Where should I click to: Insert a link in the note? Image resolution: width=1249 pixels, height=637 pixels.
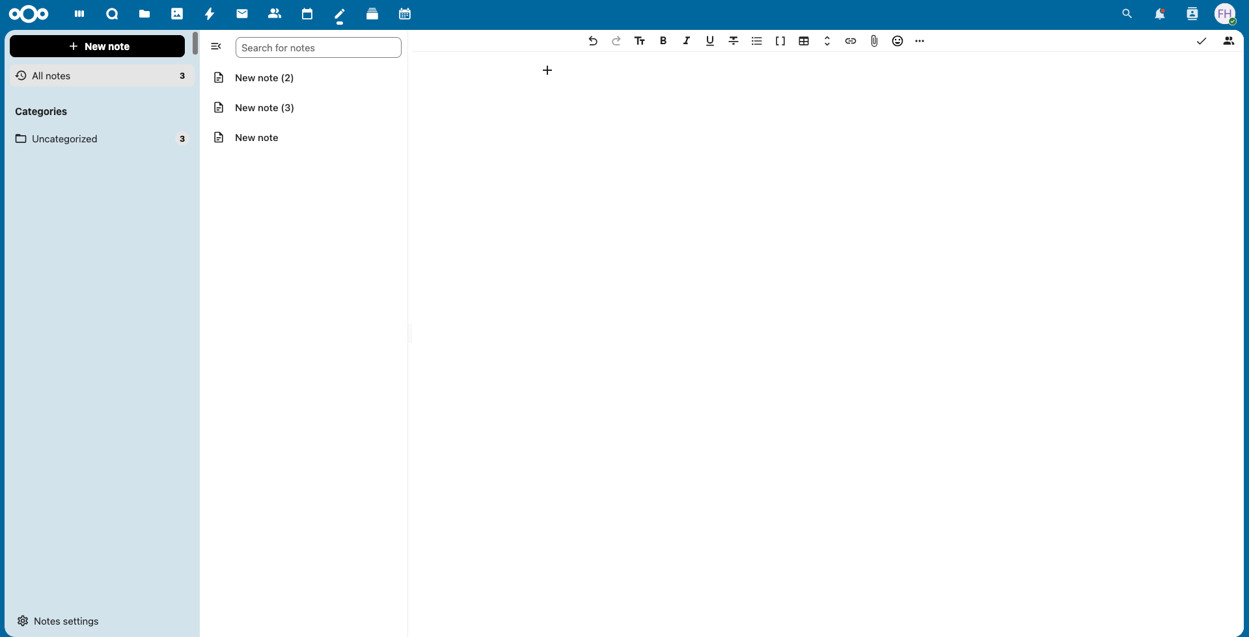pos(851,40)
